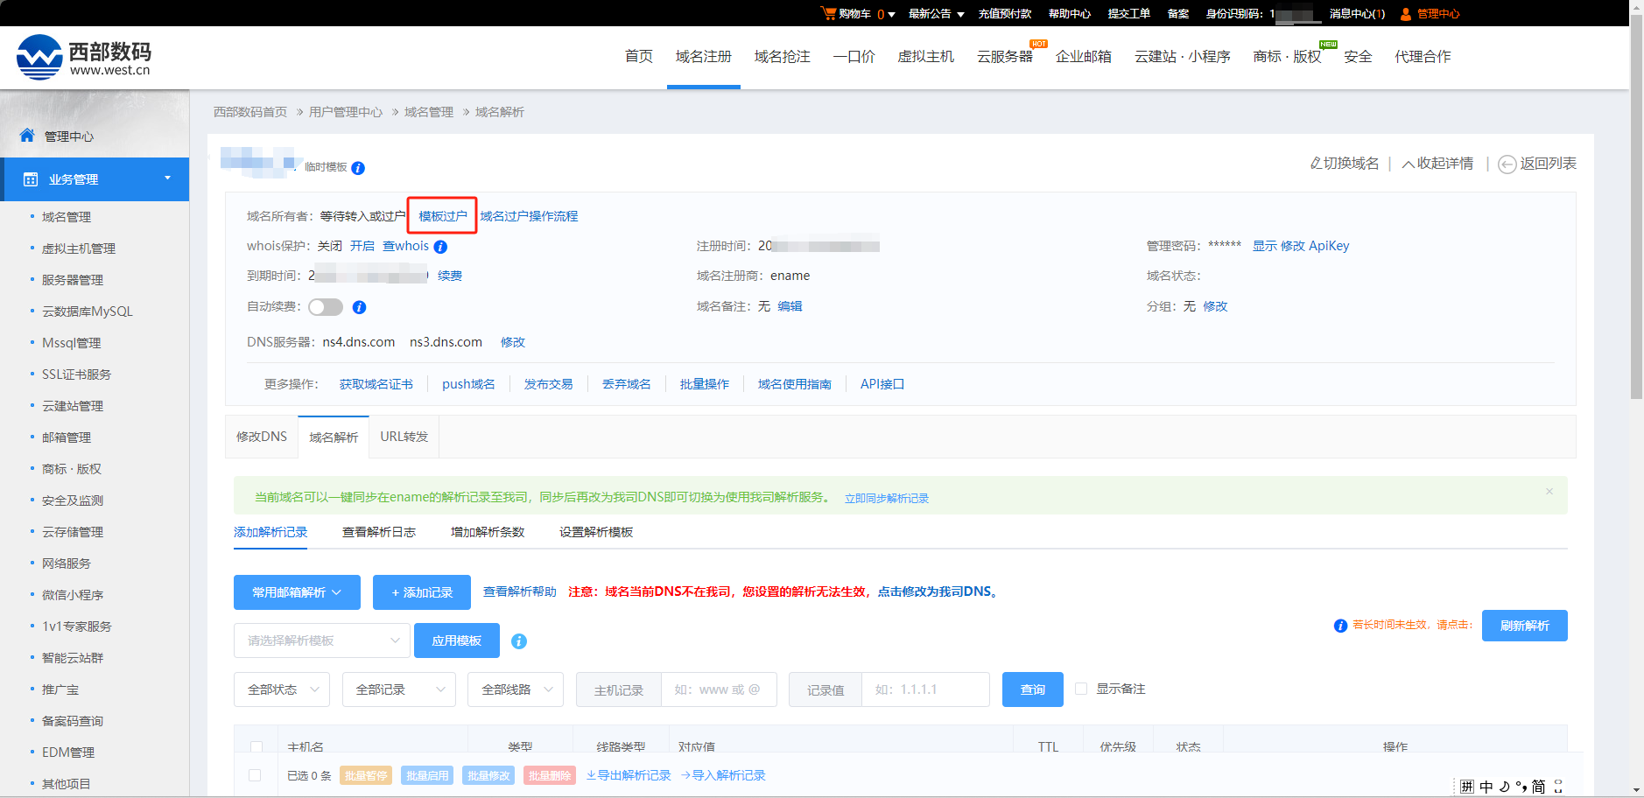Switch to the URL转发 tab
The height and width of the screenshot is (798, 1644).
(x=404, y=437)
